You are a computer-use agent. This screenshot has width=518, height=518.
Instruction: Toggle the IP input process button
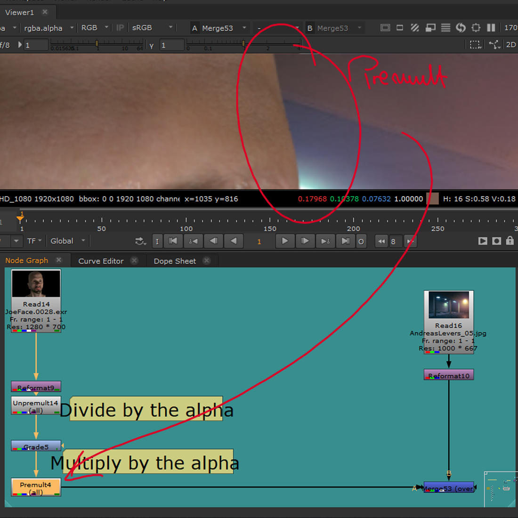click(120, 28)
